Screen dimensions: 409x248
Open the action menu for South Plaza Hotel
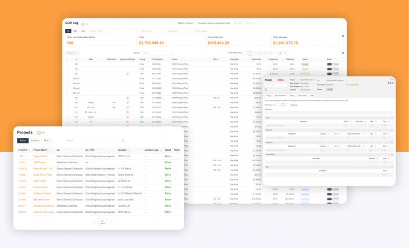(177, 175)
